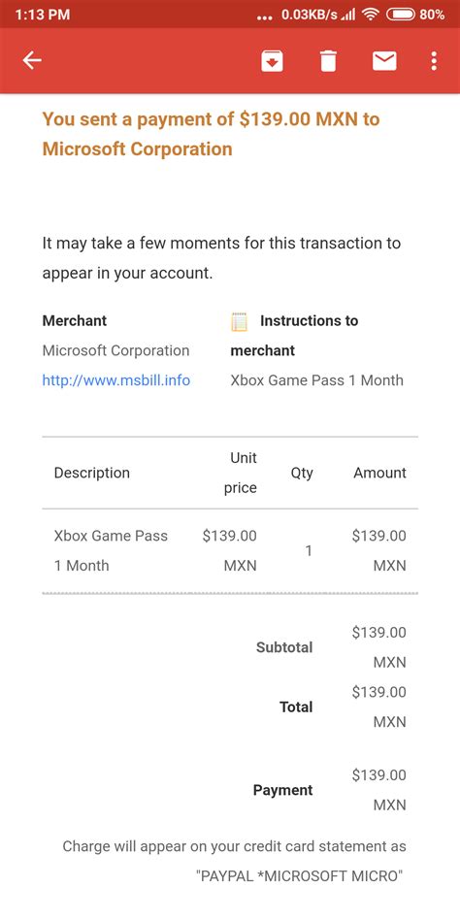Delete the email using the trash icon

pos(328,61)
